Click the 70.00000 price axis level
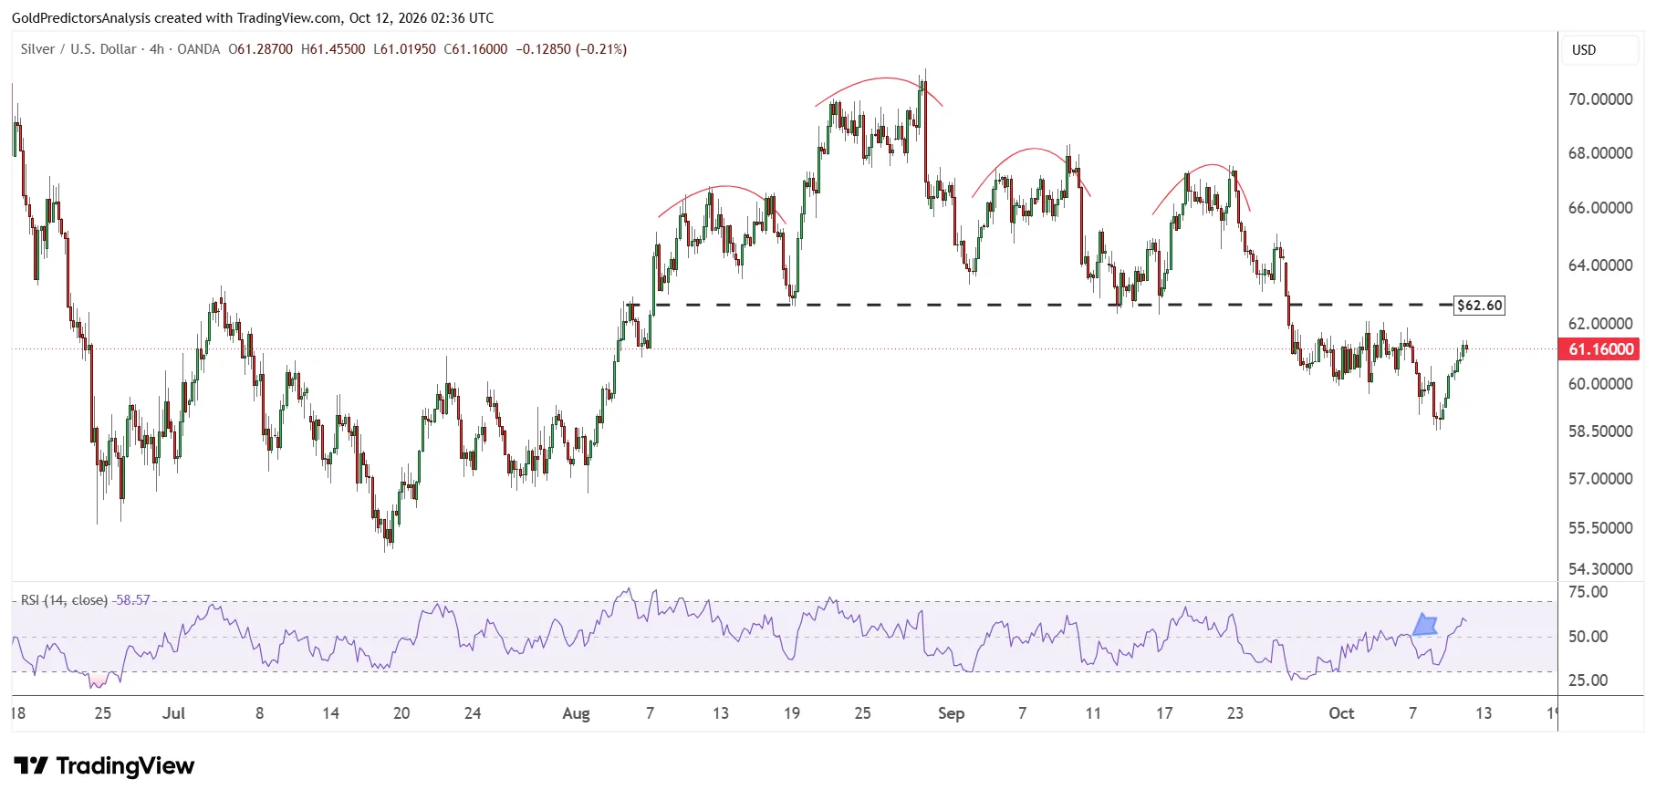Viewport: 1656px width, 800px height. coord(1600,99)
